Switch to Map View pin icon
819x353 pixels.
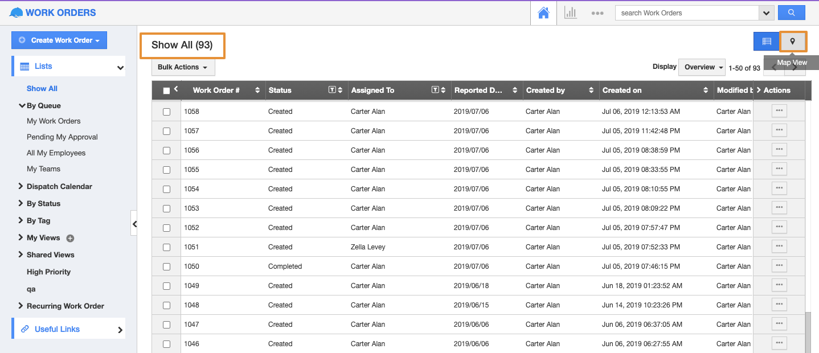792,41
